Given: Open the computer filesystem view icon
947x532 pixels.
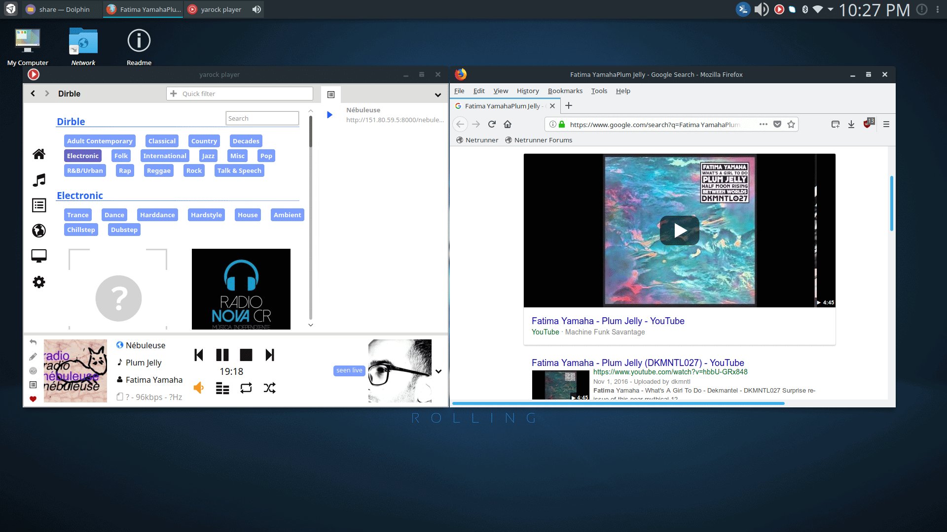Looking at the screenshot, I should pos(39,256).
